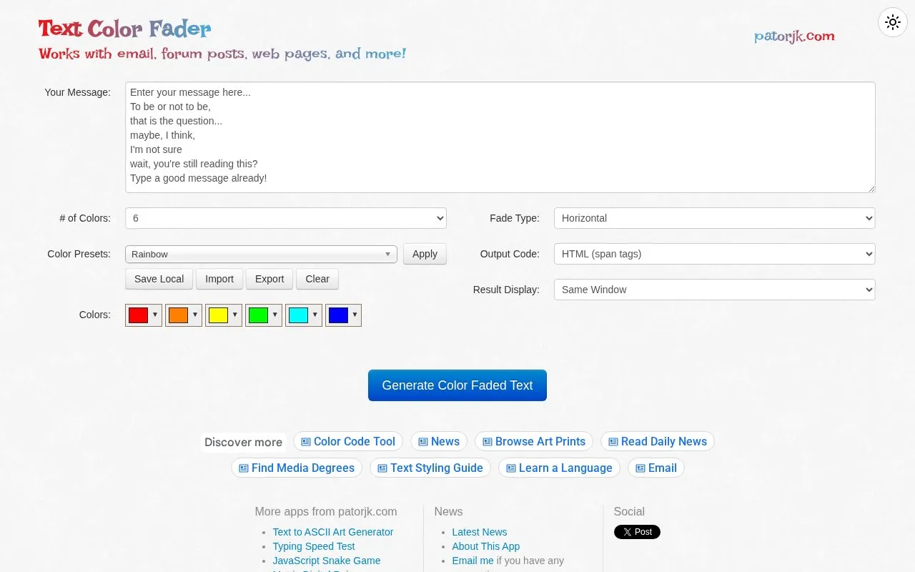The image size is (915, 572).
Task: Toggle the light/dark theme sun icon
Action: (893, 22)
